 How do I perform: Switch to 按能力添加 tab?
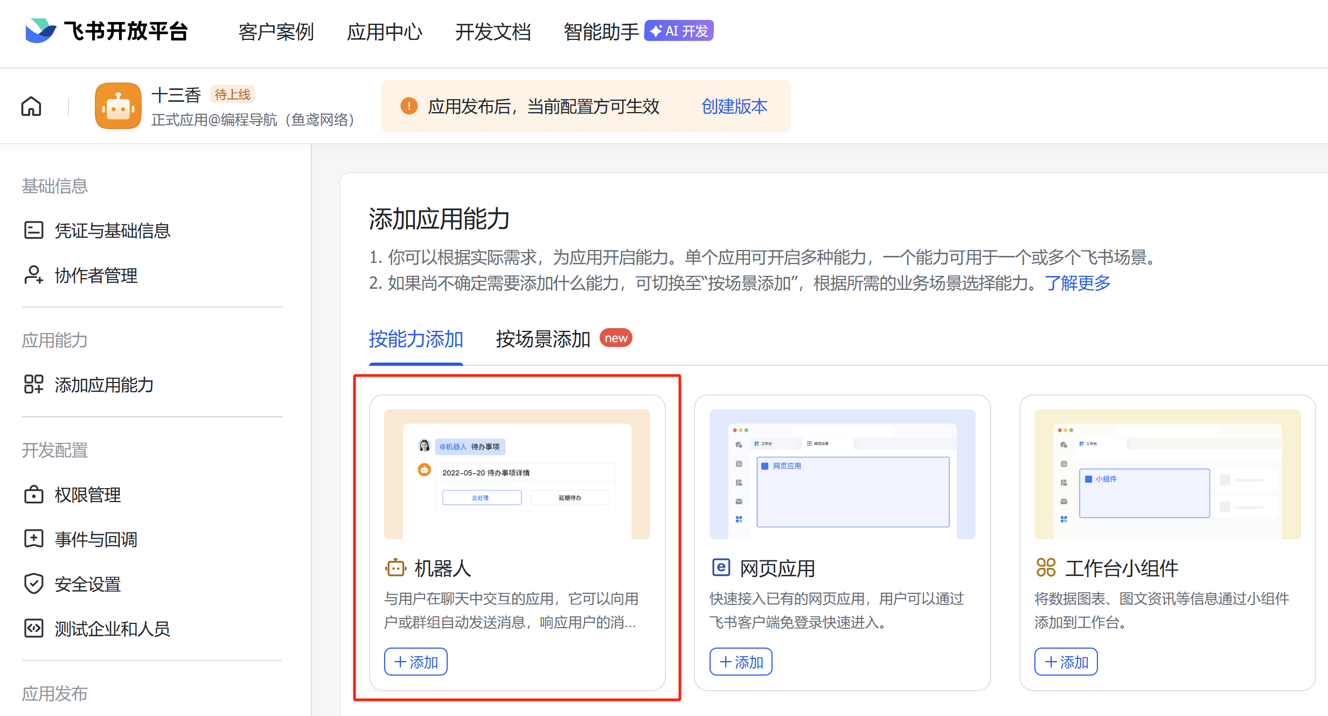416,339
